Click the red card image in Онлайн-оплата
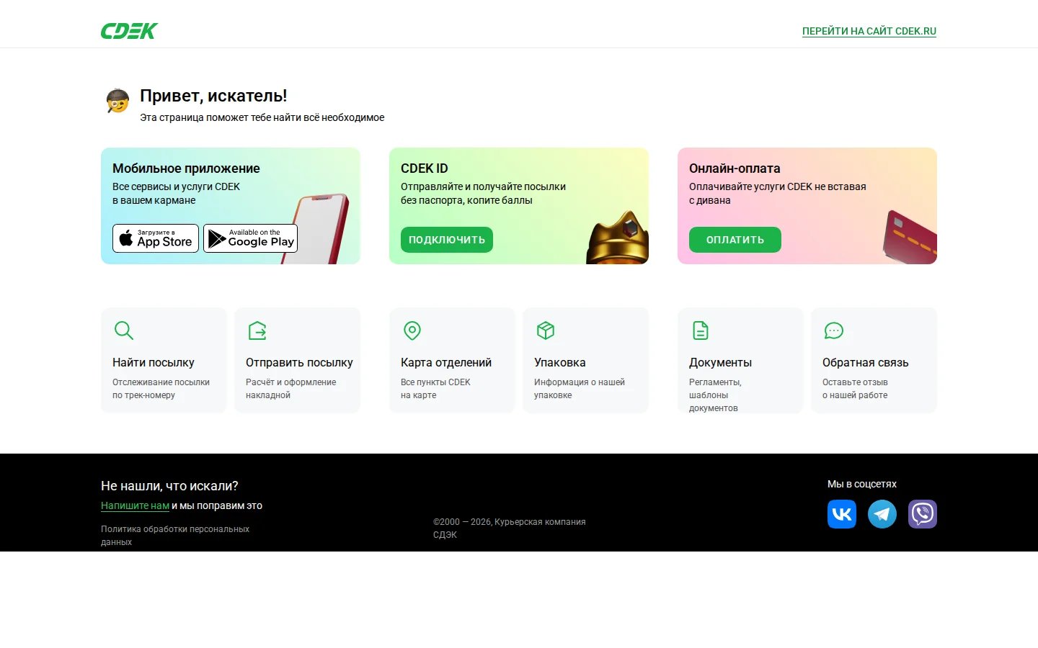The height and width of the screenshot is (648, 1038). tap(910, 238)
